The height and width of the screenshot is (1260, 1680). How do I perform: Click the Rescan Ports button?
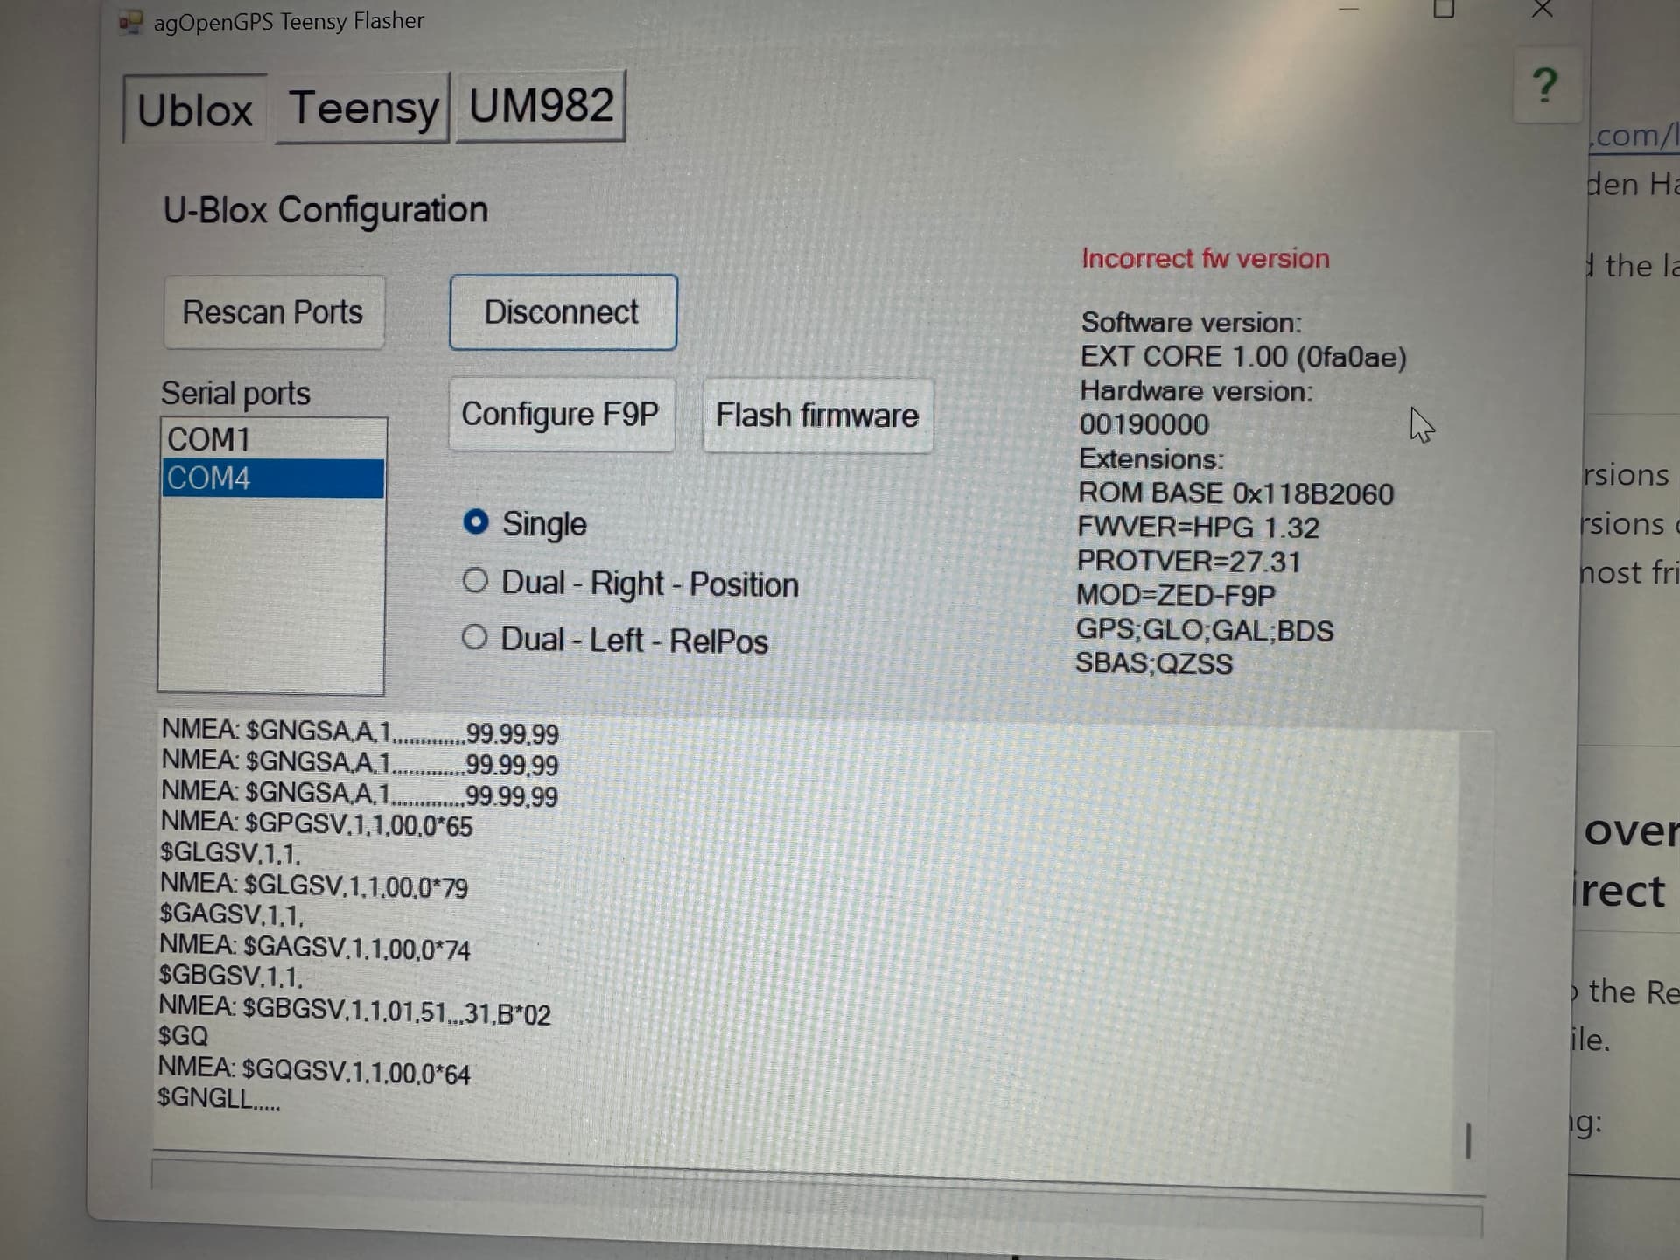[273, 312]
